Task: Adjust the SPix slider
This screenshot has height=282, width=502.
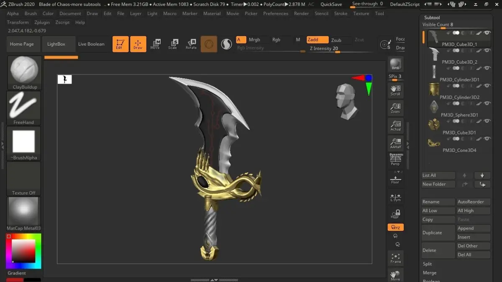Action: [395, 77]
